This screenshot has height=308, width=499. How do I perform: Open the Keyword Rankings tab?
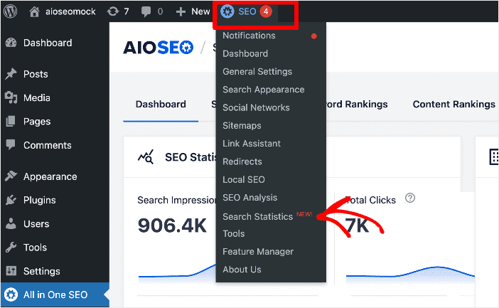(357, 104)
